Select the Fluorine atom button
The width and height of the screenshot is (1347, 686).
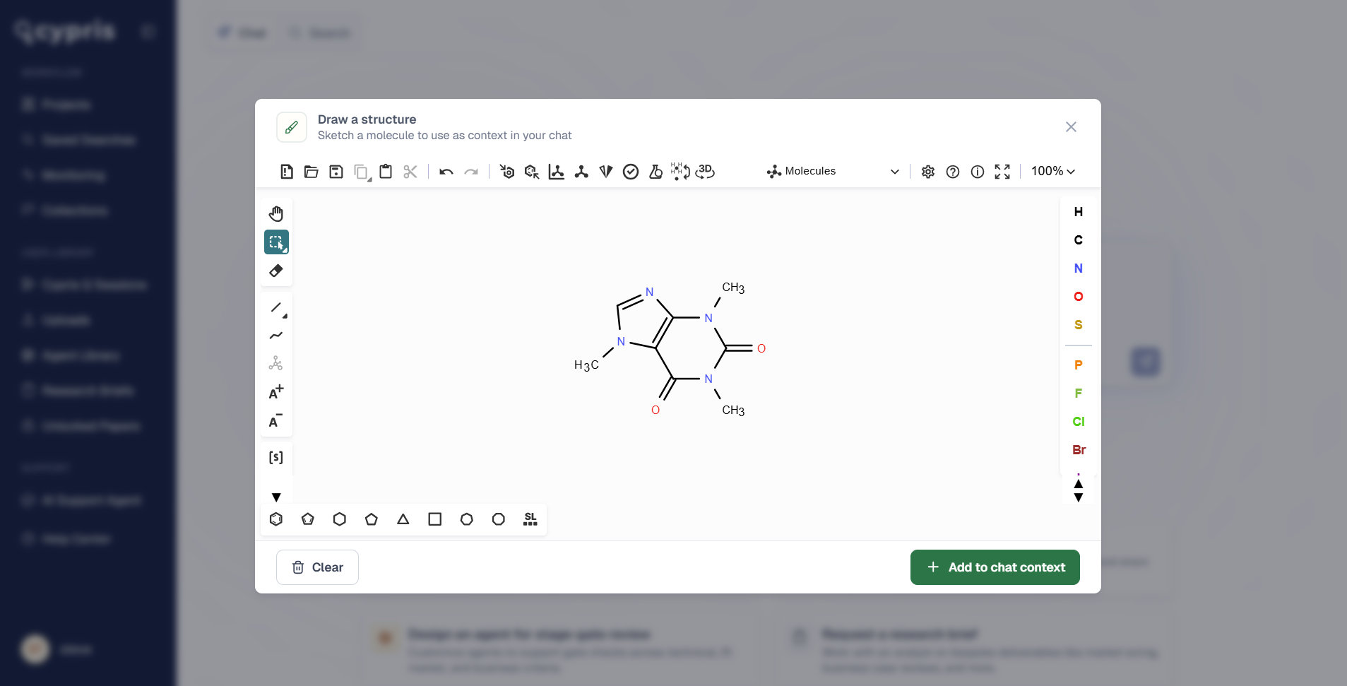(1079, 394)
